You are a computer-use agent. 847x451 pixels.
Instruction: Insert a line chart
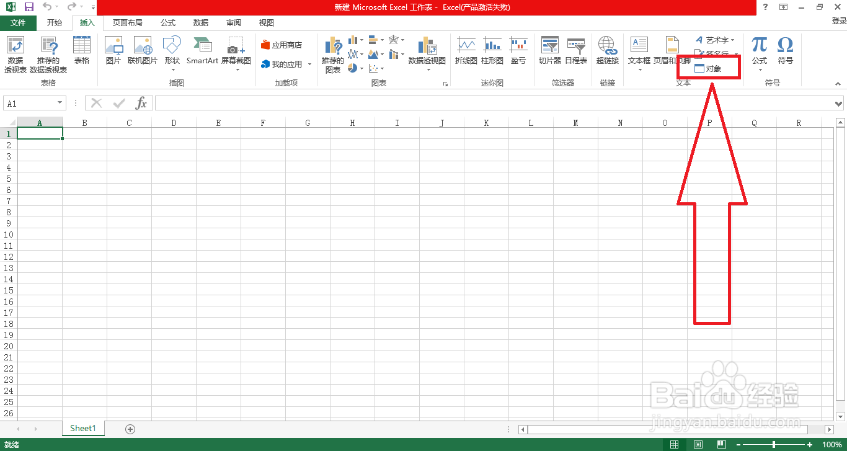356,55
